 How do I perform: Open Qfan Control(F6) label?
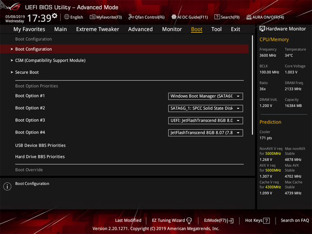coord(149,17)
